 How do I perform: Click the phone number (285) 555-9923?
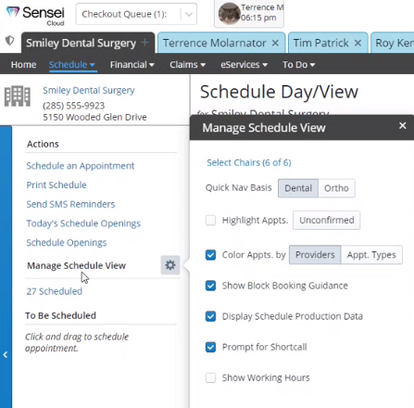[74, 106]
